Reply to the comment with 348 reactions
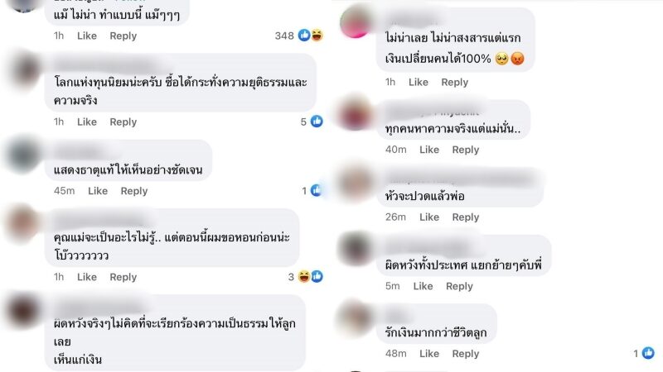Screen dimensions: 663x372 123,36
